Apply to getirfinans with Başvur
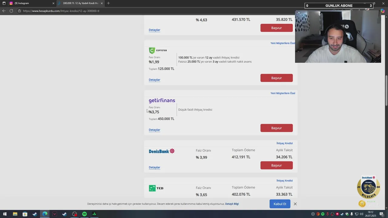 point(276,128)
